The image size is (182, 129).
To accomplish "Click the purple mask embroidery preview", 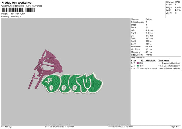I will (45, 69).
